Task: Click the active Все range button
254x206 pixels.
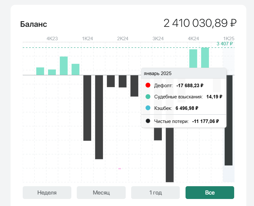Action: point(210,193)
